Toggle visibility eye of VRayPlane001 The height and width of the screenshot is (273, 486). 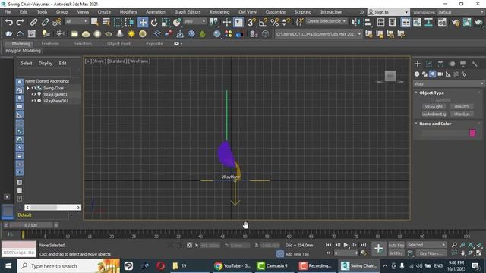click(x=33, y=101)
